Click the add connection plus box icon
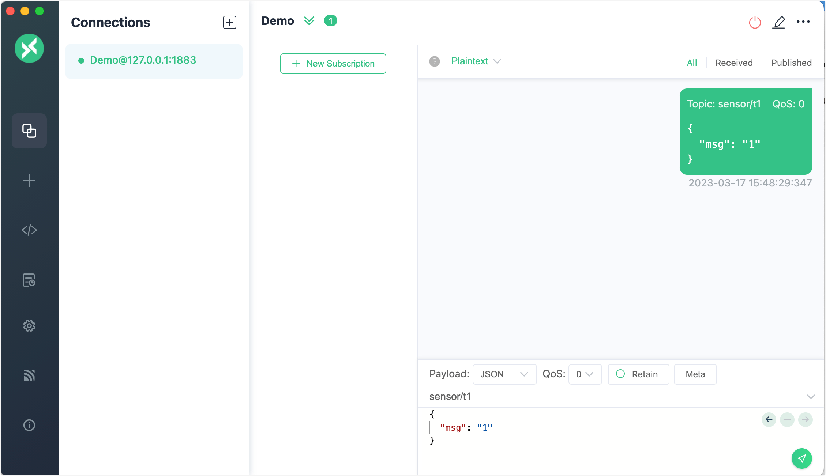Viewport: 826px width, 476px height. pyautogui.click(x=230, y=22)
